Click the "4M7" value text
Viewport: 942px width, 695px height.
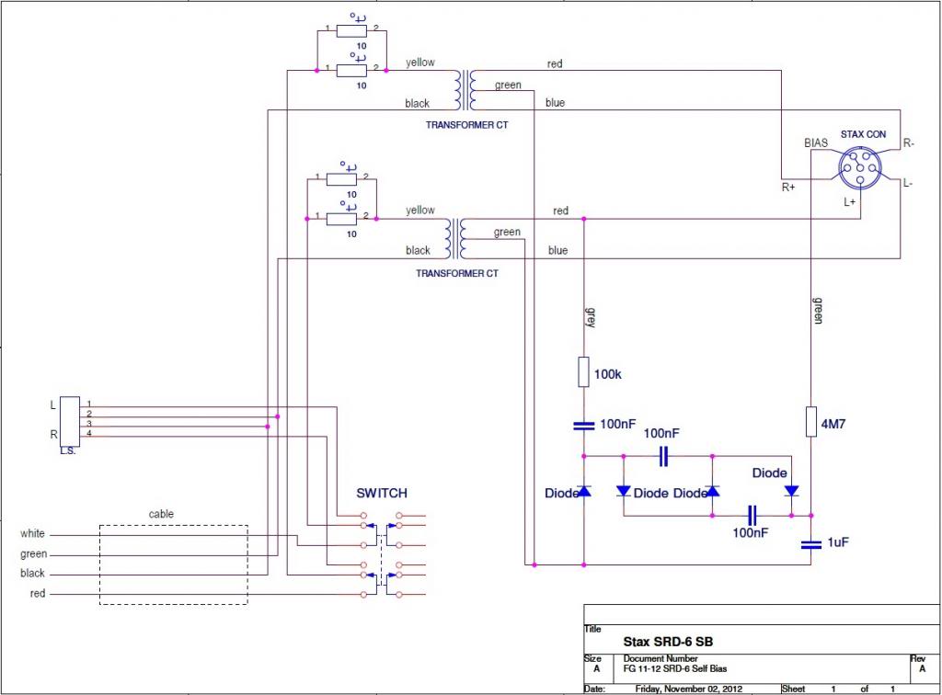833,424
